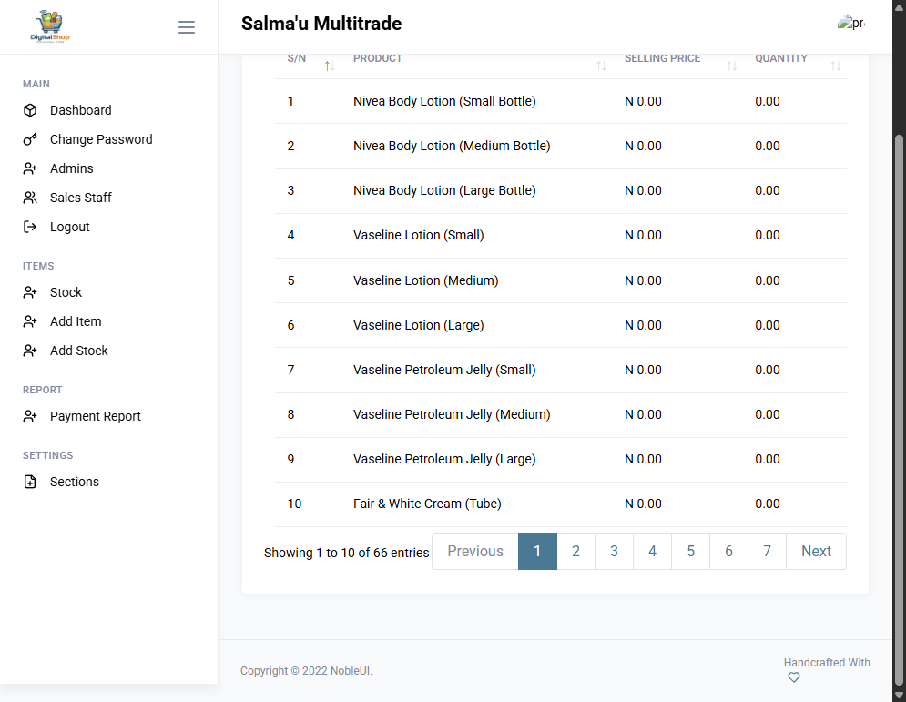
Task: Go to Admins page
Action: coord(72,168)
